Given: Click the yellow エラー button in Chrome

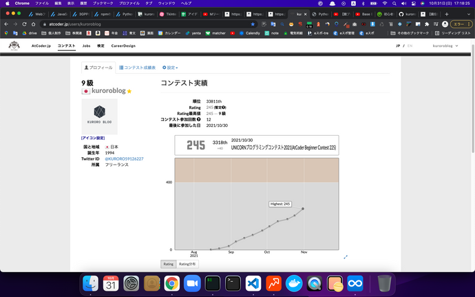Looking at the screenshot, I should click(x=461, y=24).
